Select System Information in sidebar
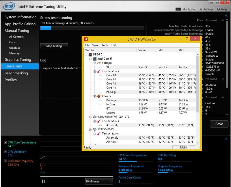This screenshot has height=187, width=231. [x=21, y=17]
